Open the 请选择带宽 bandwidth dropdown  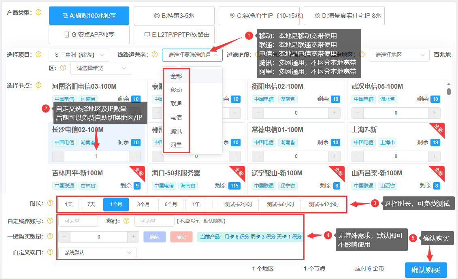pos(100,68)
